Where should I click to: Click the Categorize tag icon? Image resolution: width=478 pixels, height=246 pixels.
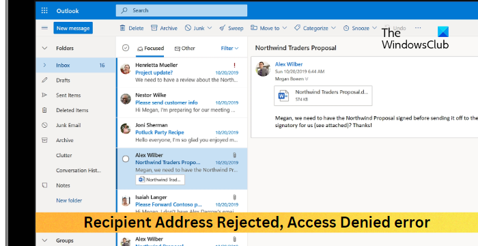[x=297, y=28]
